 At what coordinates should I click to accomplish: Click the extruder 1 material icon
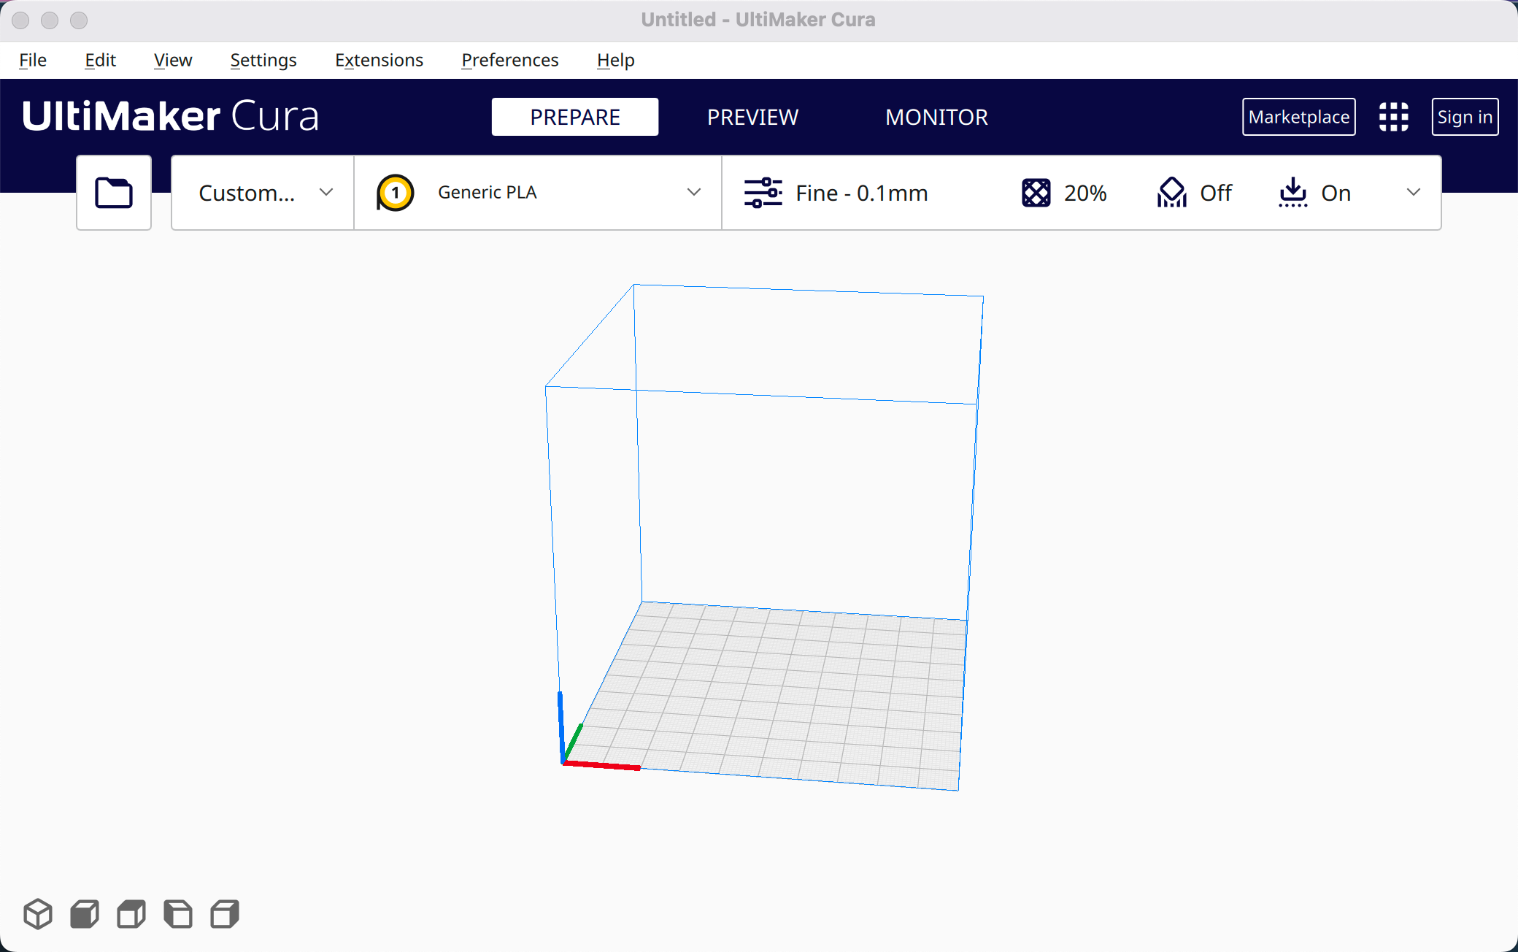point(395,193)
